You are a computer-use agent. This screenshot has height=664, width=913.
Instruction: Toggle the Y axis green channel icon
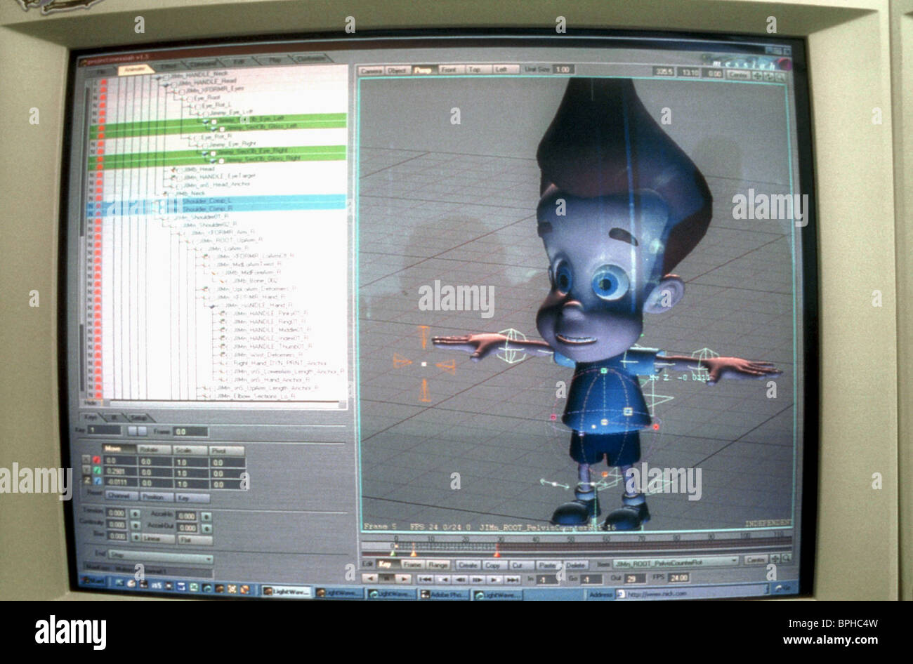[x=96, y=471]
